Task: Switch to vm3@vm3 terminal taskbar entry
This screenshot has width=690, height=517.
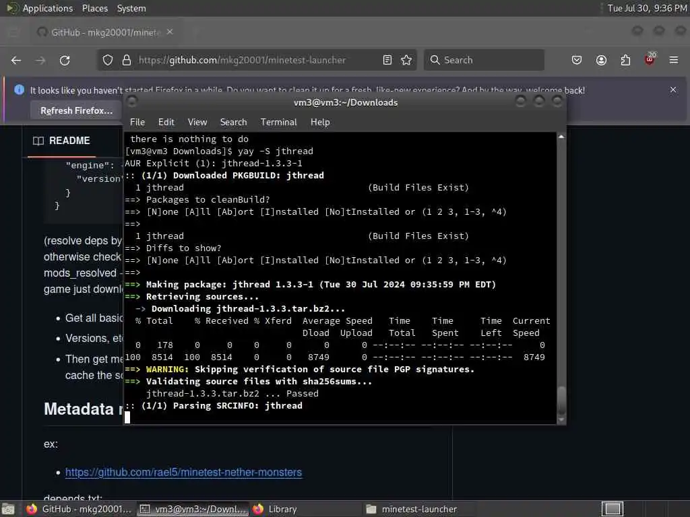Action: pyautogui.click(x=193, y=509)
